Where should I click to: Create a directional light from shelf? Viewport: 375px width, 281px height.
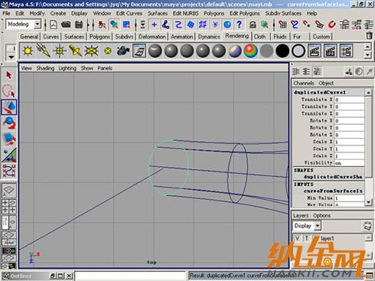pos(44,51)
